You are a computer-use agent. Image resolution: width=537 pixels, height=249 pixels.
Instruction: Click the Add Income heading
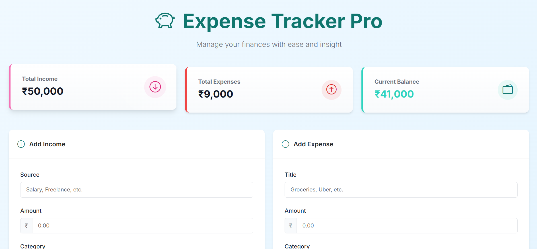click(x=47, y=144)
